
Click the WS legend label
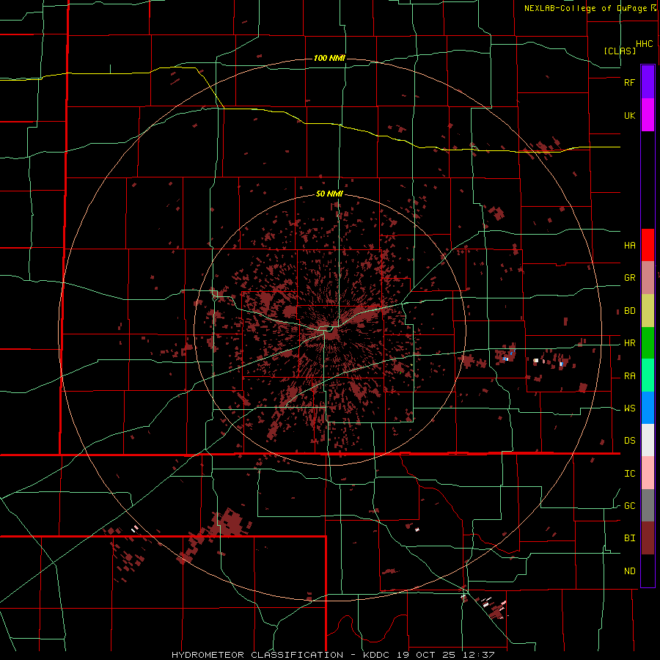click(x=629, y=408)
